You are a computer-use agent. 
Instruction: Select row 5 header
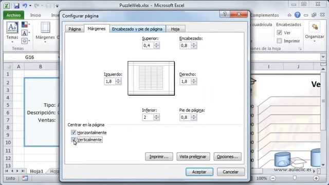tap(8, 105)
